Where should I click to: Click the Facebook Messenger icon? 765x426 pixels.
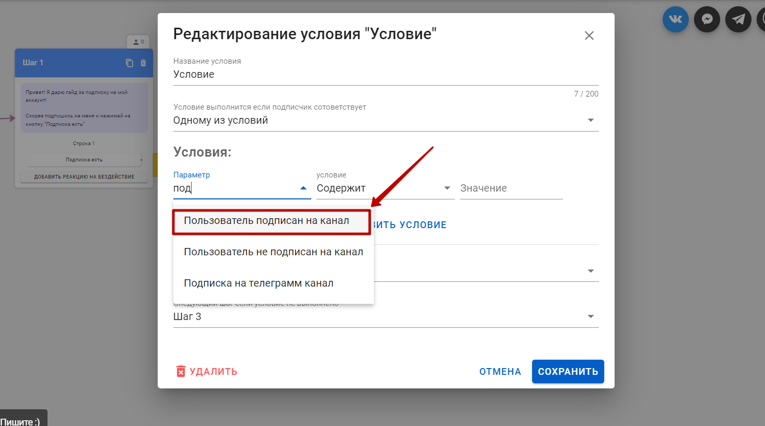tap(707, 19)
